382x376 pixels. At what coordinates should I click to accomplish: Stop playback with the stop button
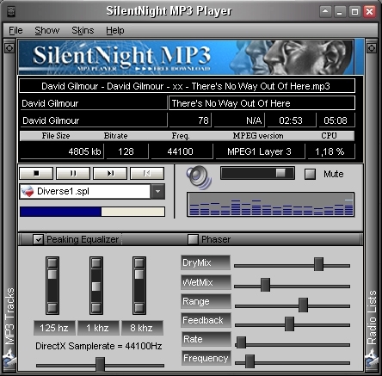36,174
